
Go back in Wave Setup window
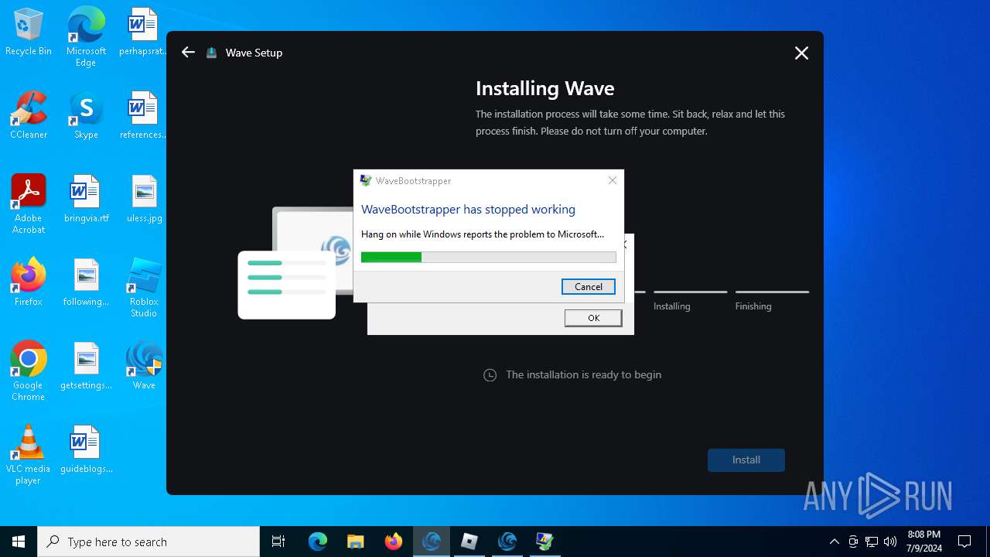(x=188, y=53)
